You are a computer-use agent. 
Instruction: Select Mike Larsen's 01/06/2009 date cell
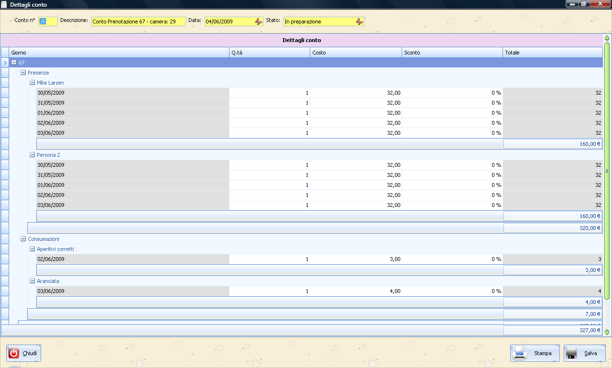[133, 113]
